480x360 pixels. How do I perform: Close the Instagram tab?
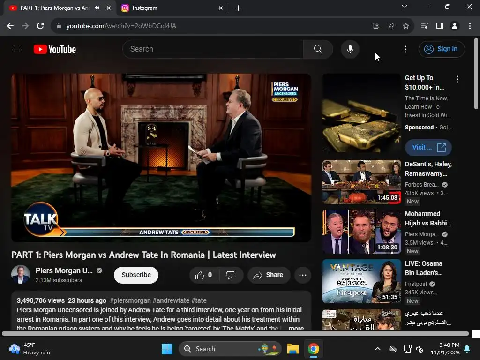pos(221,8)
